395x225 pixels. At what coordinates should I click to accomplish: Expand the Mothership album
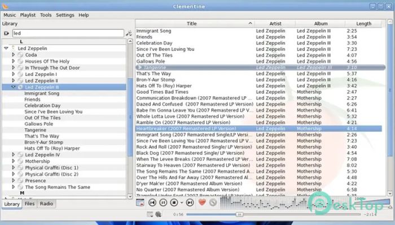coord(14,161)
